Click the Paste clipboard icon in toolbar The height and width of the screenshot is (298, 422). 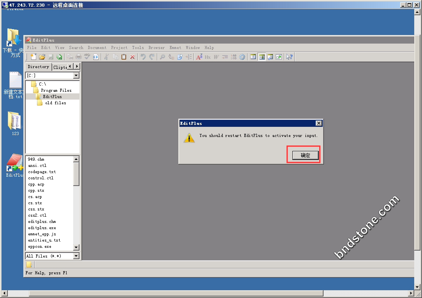124,57
